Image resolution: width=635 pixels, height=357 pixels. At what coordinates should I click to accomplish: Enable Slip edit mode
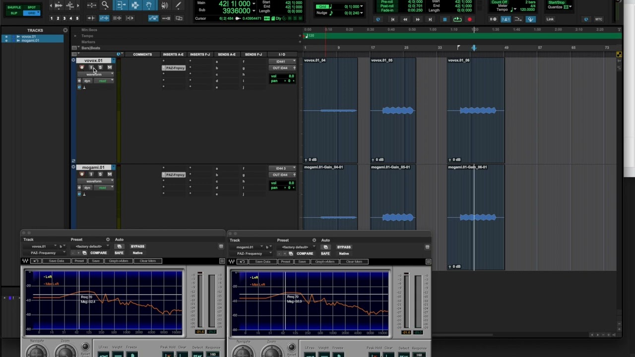coord(14,12)
